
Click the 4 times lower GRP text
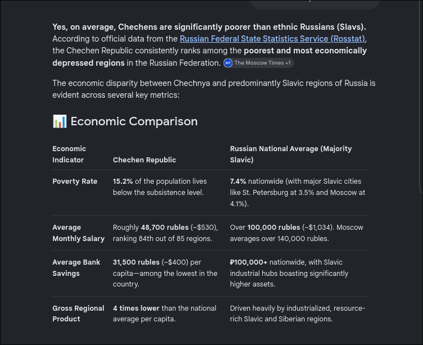coord(137,308)
